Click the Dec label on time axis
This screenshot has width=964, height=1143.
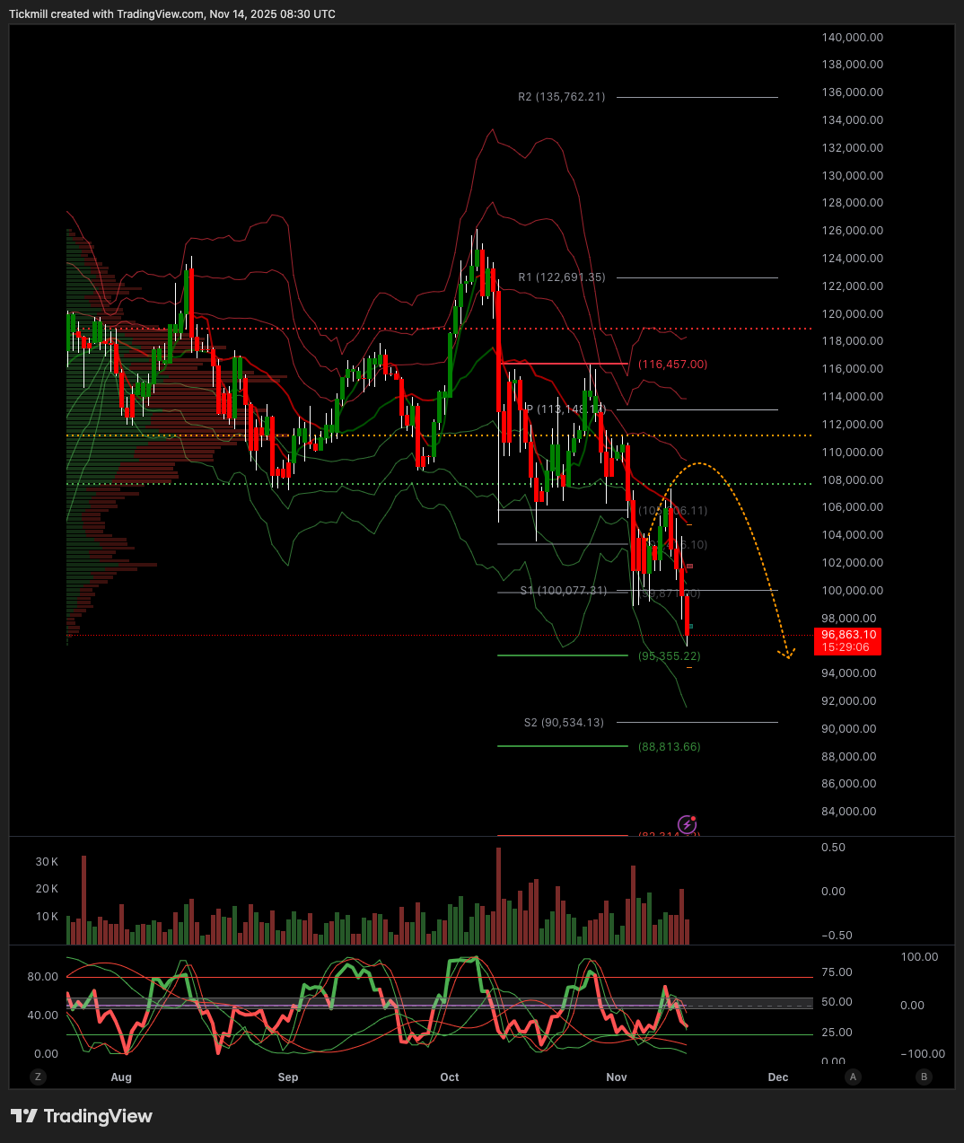[778, 1077]
